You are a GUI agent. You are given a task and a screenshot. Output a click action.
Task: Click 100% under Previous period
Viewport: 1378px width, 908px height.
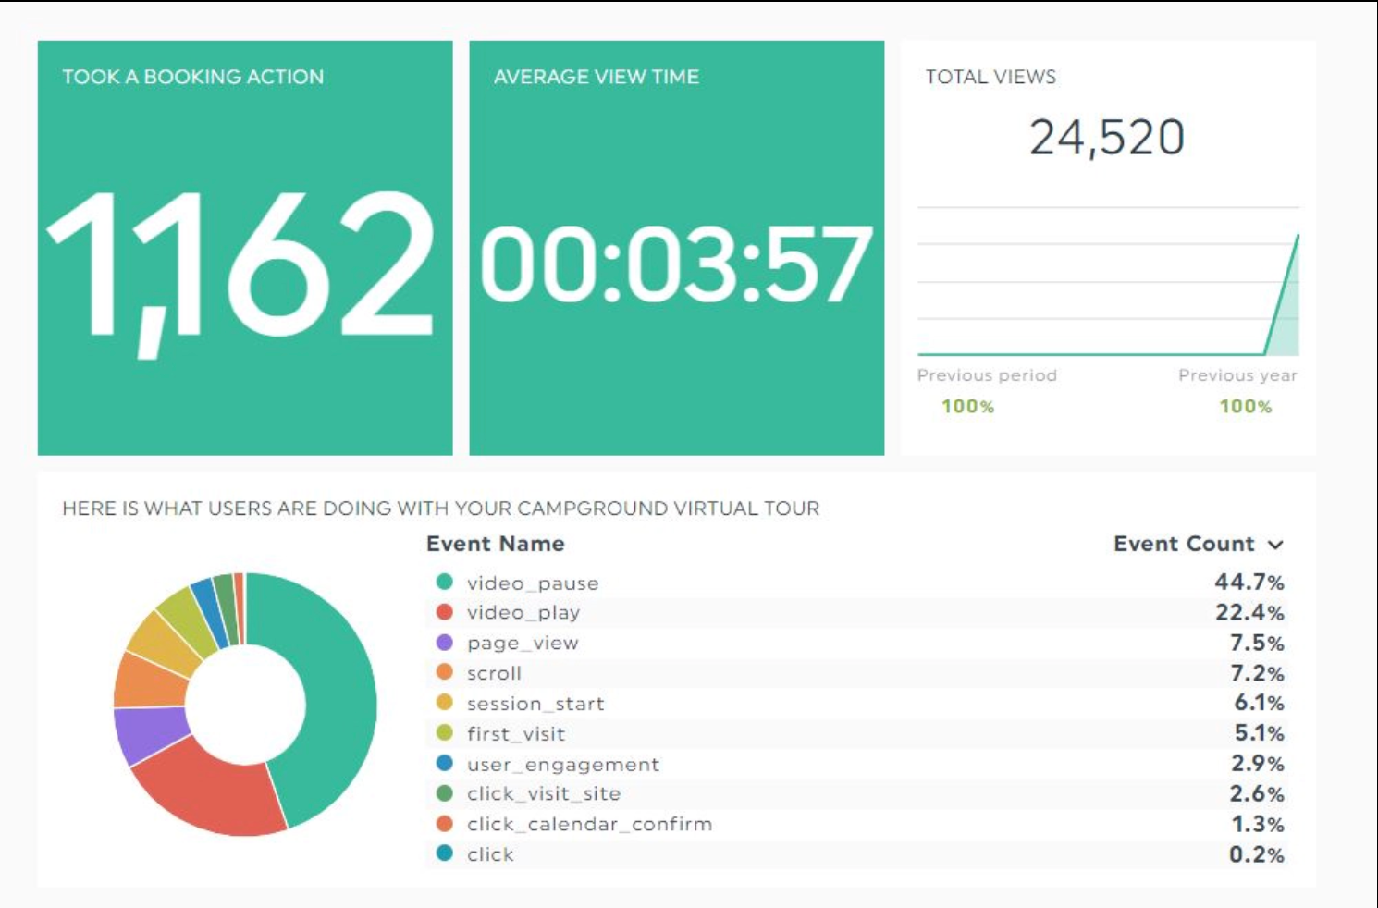[967, 406]
